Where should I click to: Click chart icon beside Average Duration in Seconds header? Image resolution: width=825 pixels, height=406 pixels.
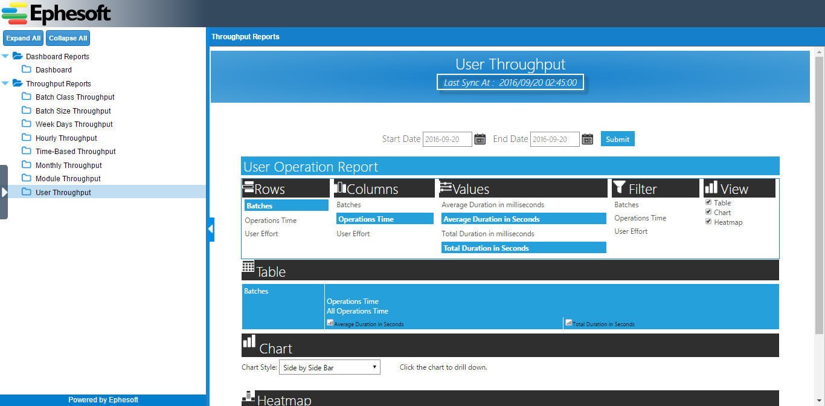pos(330,323)
